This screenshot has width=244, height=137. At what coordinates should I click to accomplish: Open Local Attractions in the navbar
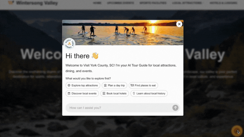coord(187,3)
